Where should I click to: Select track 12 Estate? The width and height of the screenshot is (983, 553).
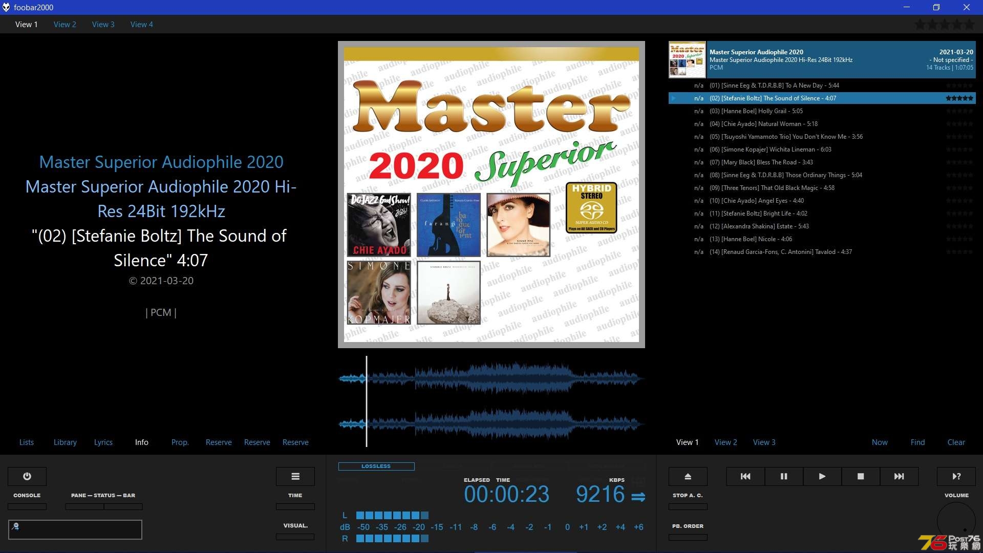coord(822,226)
